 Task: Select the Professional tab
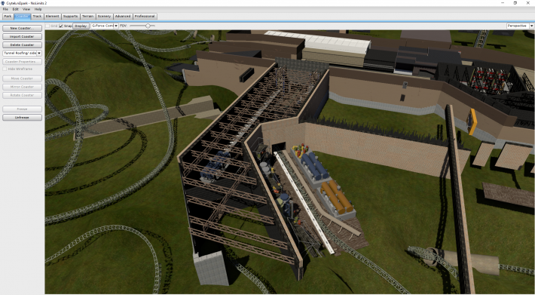coord(145,16)
